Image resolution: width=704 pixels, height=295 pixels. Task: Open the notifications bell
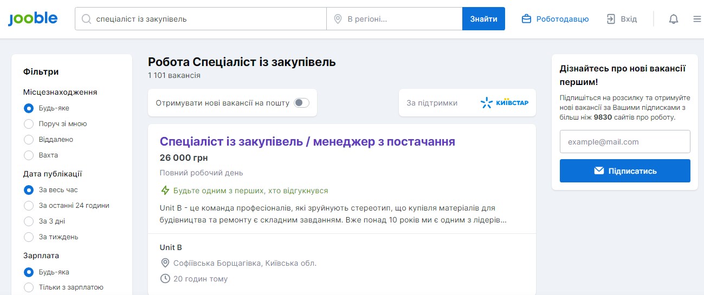673,19
